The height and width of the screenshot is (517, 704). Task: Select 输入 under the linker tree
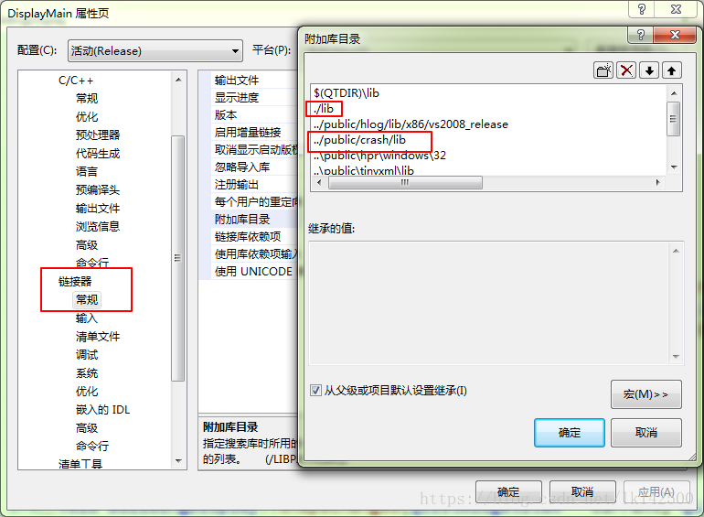pyautogui.click(x=86, y=318)
